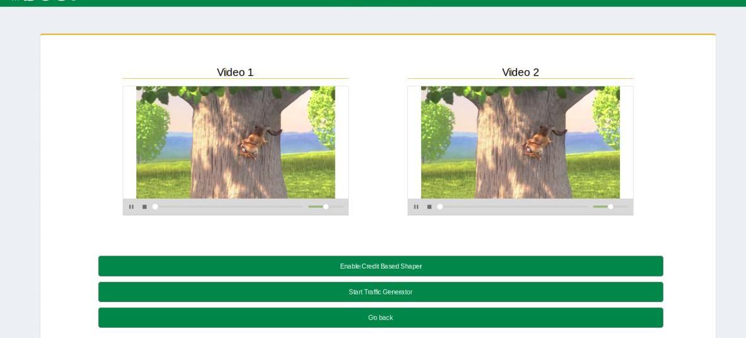Viewport: 746px width, 338px height.
Task: Stop Video 1 playback
Action: pyautogui.click(x=144, y=207)
